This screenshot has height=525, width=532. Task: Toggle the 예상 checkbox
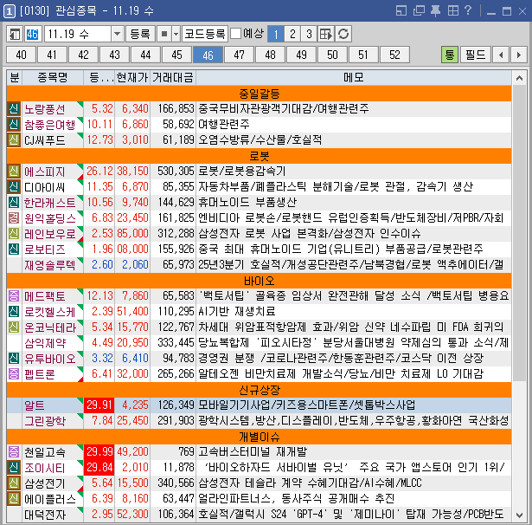236,34
